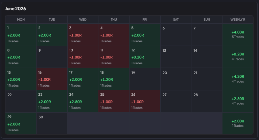Screen dimensions: 259x140
Task: Select the June 27 cell
Action: pyautogui.click(x=176, y=101)
